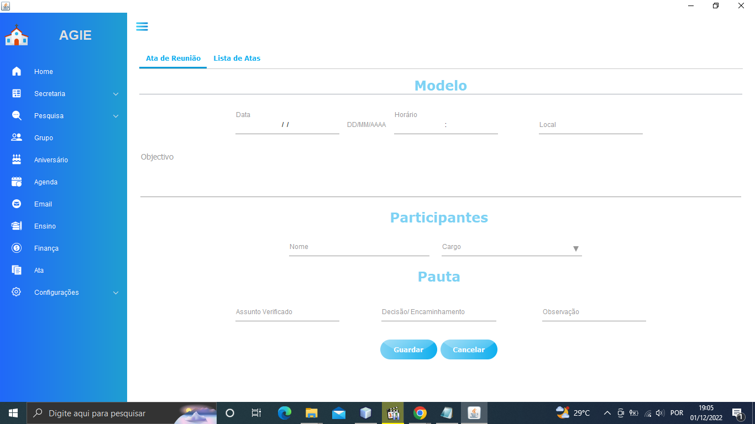Click the Guardar button
Image resolution: width=755 pixels, height=424 pixels.
click(408, 349)
